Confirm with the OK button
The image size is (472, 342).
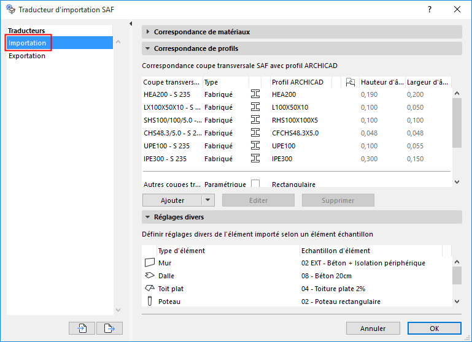[x=434, y=328]
